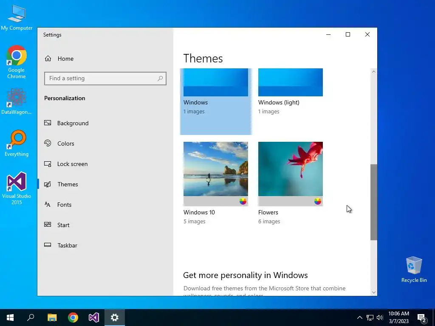Open taskbar search magnifier
This screenshot has width=435, height=326.
(x=31, y=318)
